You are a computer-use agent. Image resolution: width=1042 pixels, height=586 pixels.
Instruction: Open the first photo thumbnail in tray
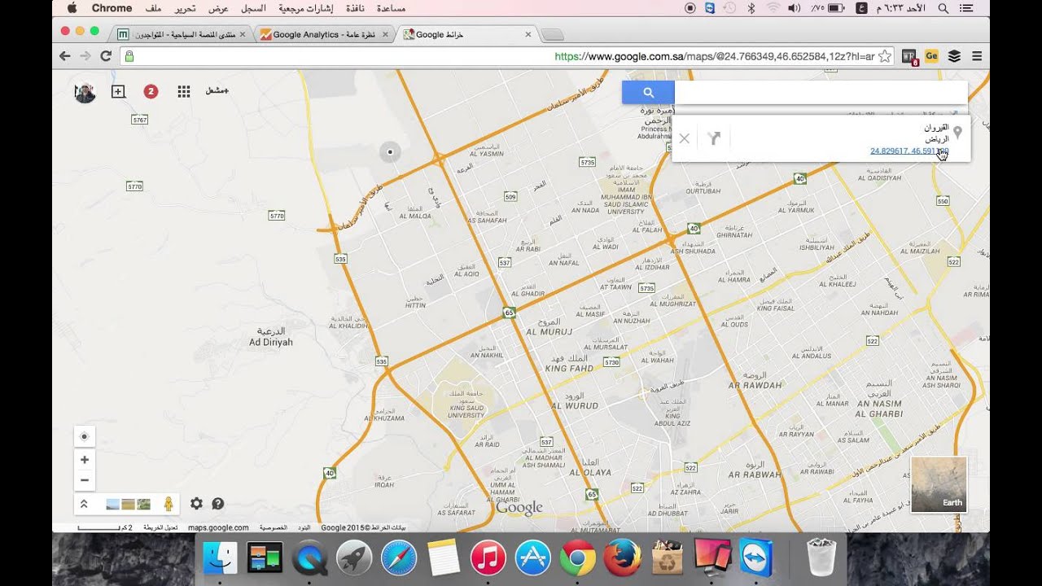coord(112,505)
